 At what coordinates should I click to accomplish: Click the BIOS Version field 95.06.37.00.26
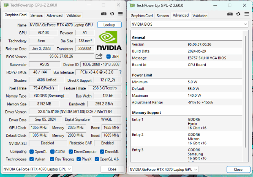[x=61, y=56]
